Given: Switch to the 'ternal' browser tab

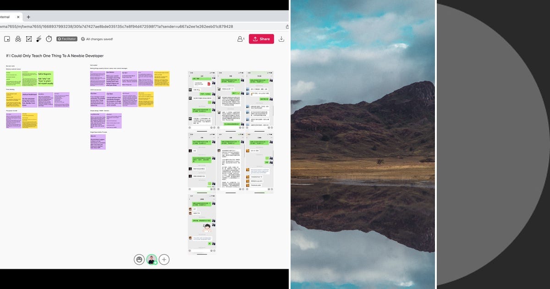Looking at the screenshot, I should click(x=7, y=17).
